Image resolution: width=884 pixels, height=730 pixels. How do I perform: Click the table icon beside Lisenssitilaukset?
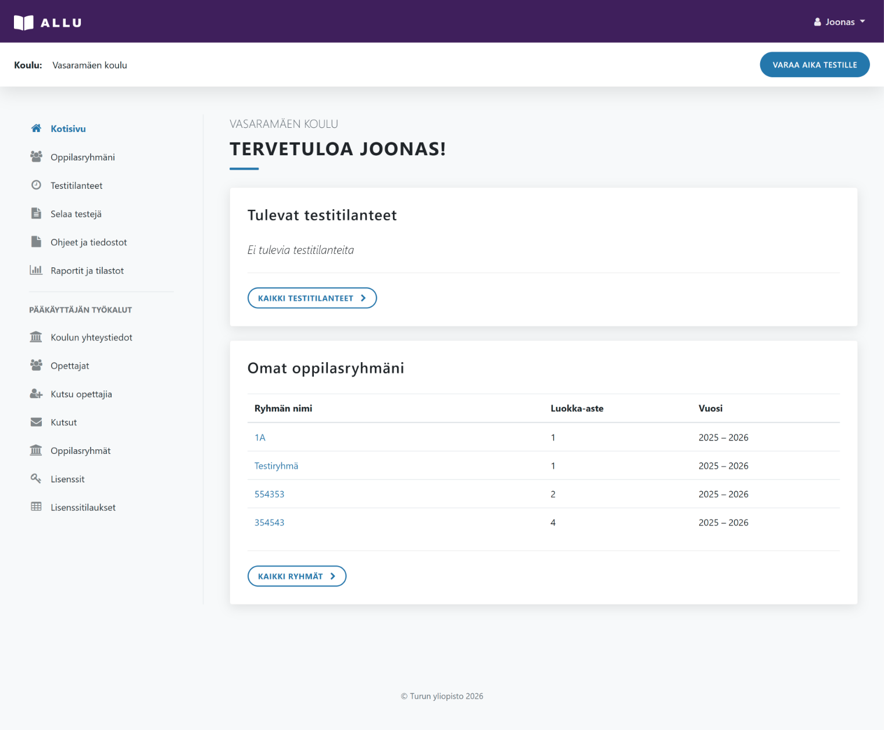pos(36,507)
